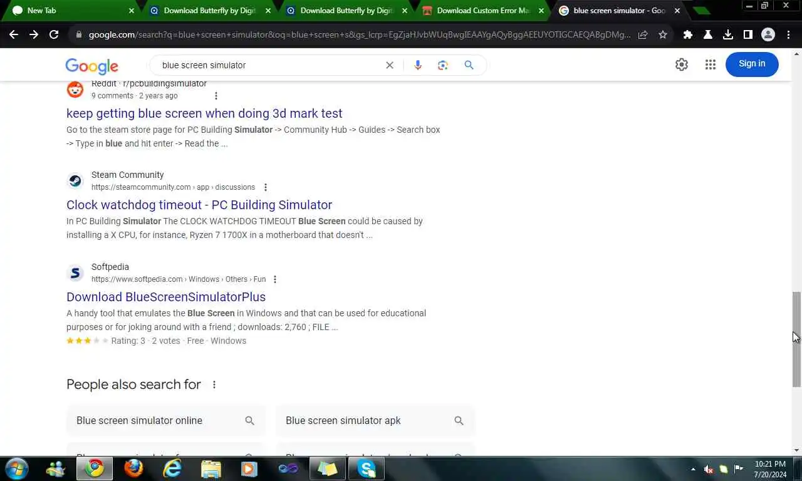Open more options for Reddit result
Viewport: 802px width, 481px height.
click(x=216, y=96)
